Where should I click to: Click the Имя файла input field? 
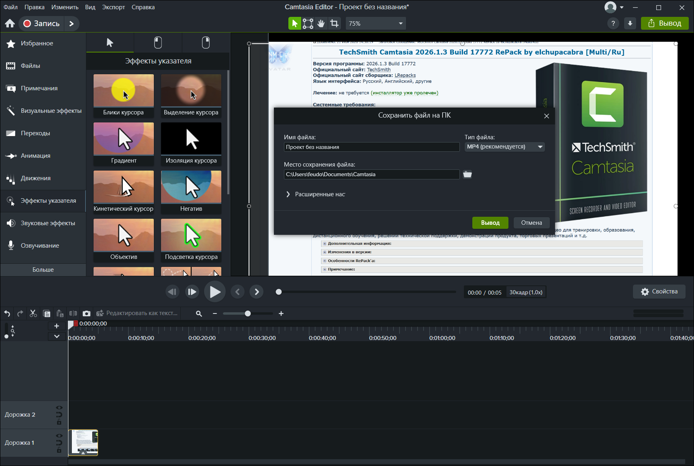coord(371,147)
